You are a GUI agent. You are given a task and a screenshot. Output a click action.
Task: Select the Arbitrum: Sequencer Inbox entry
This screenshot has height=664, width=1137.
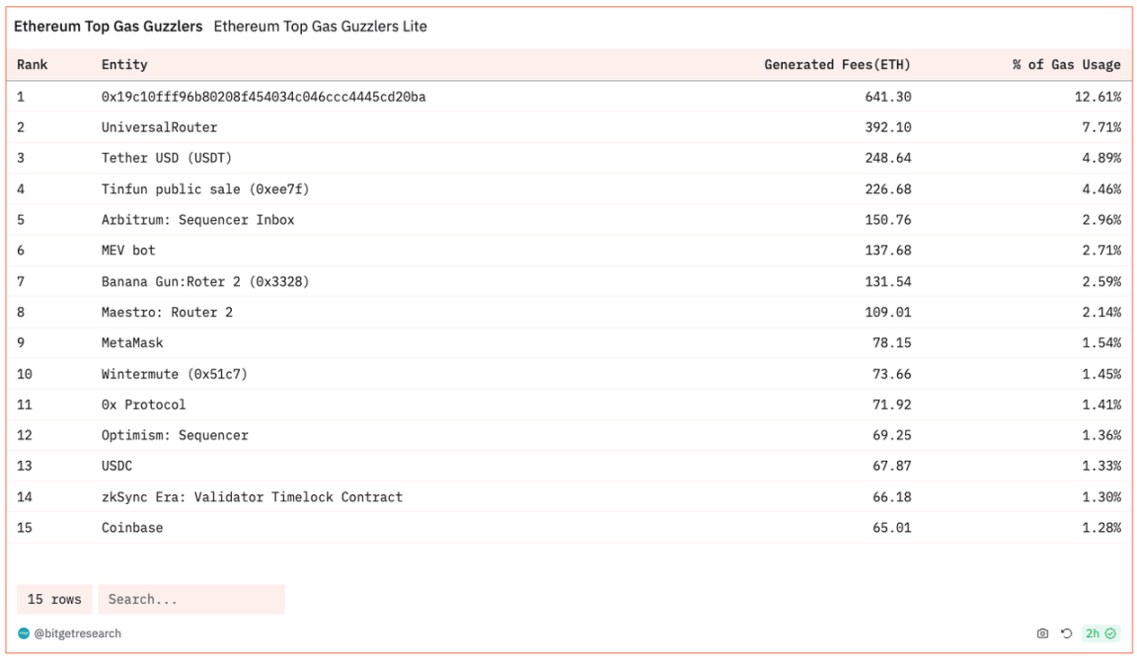pyautogui.click(x=197, y=220)
